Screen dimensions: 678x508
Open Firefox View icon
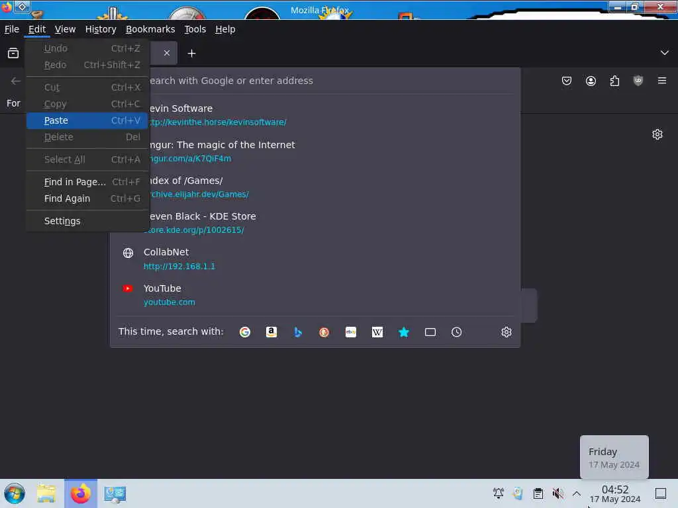(13, 53)
